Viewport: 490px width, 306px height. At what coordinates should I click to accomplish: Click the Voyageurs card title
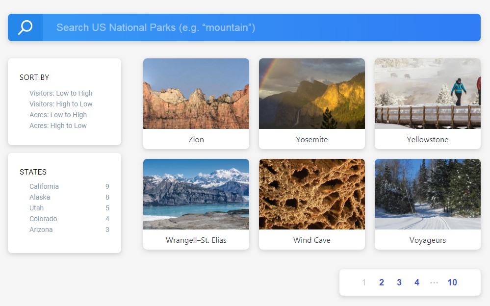(x=428, y=240)
